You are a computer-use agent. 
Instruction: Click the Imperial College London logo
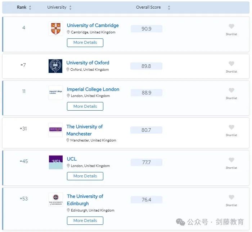point(55,93)
